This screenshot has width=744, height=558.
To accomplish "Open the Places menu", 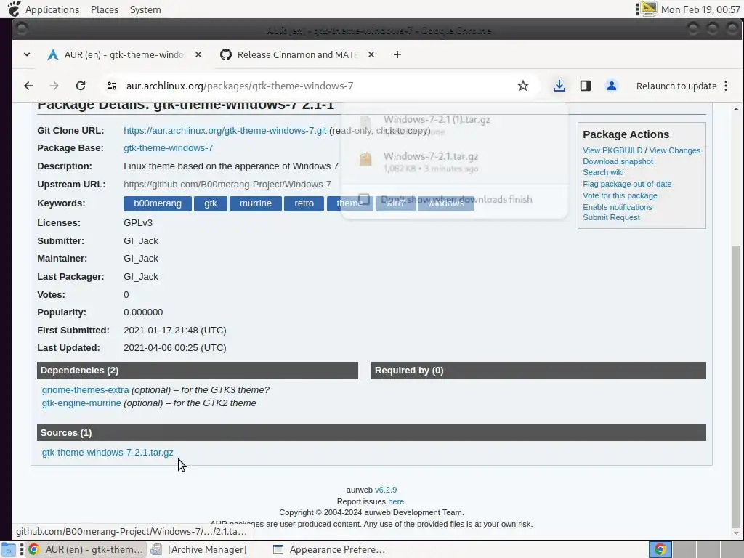I will point(105,9).
